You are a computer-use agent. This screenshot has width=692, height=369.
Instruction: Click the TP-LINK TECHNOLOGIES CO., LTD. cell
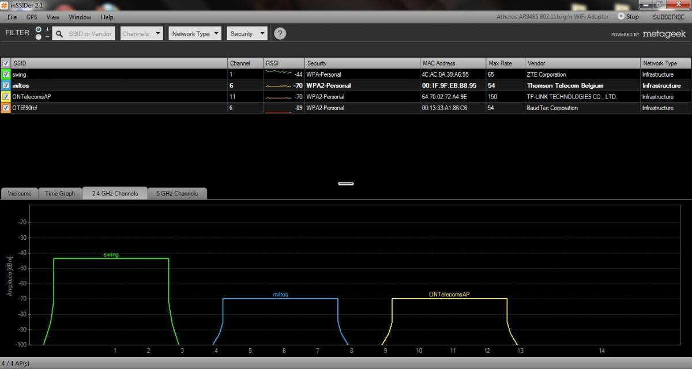click(x=571, y=97)
